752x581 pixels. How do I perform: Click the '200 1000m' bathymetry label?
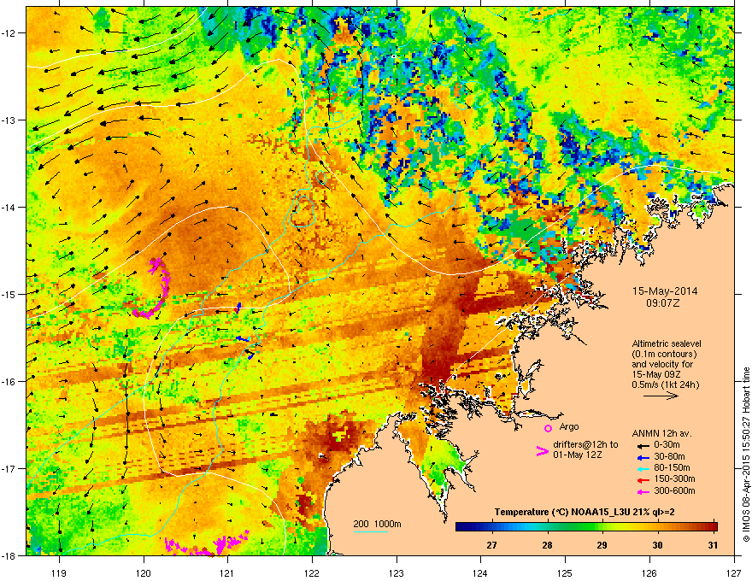pos(377,524)
